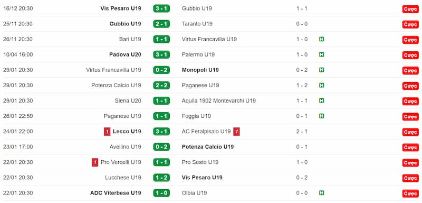This screenshot has height=203, width=422.
Task: Click the red card icon beside Lecco U19
Action: [x=107, y=132]
